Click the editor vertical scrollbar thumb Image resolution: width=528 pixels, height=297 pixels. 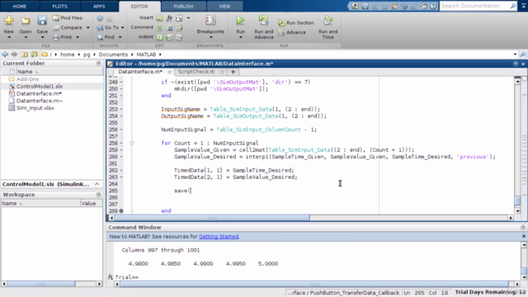point(517,200)
